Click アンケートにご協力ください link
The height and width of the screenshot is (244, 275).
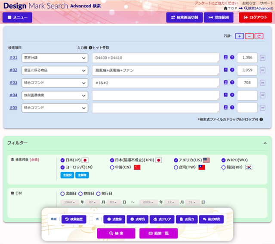click(x=216, y=3)
